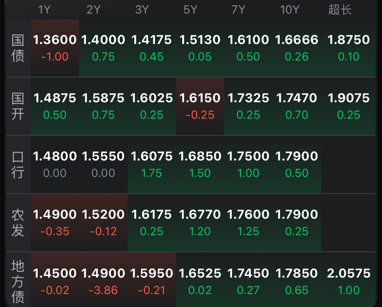Select the 1Y column header
382x307 pixels.
(x=44, y=10)
